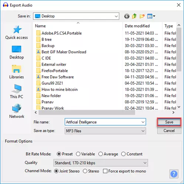Expand the Quality dropdown list
Image resolution: width=184 pixels, height=184 pixels.
[x=101, y=163]
